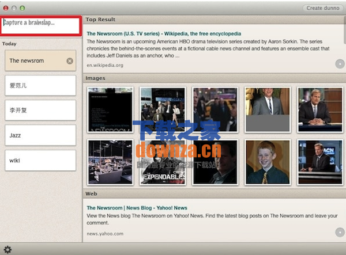Click the yellow minimize window button
Screen dimensions: 346x255
coord(14,8)
